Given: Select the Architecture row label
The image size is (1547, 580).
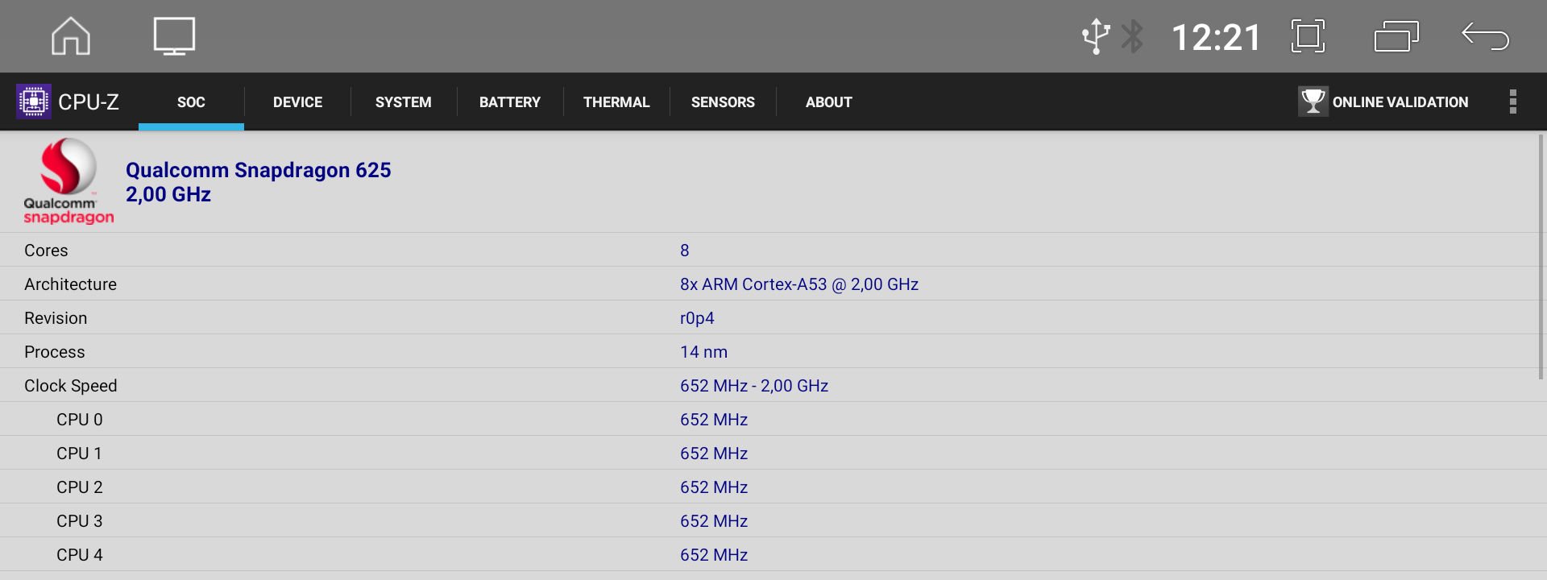Looking at the screenshot, I should (70, 284).
